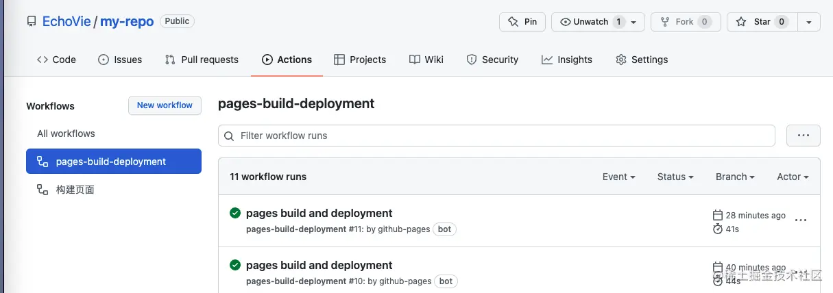The height and width of the screenshot is (293, 833).
Task: Click the workflow icon next to 构建页面
Action: 43,190
